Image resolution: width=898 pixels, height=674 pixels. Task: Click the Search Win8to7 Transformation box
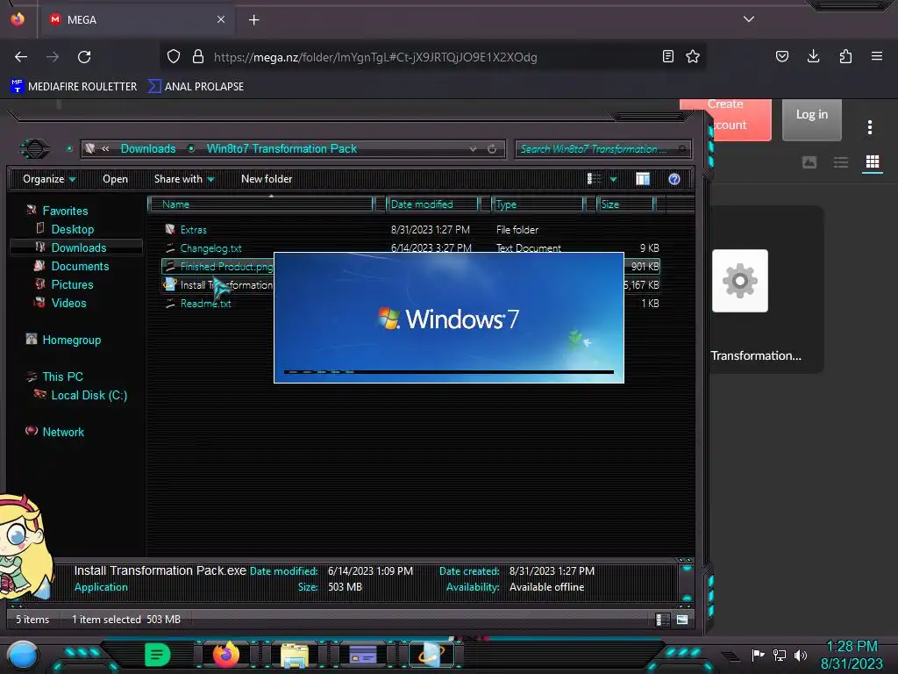(602, 149)
